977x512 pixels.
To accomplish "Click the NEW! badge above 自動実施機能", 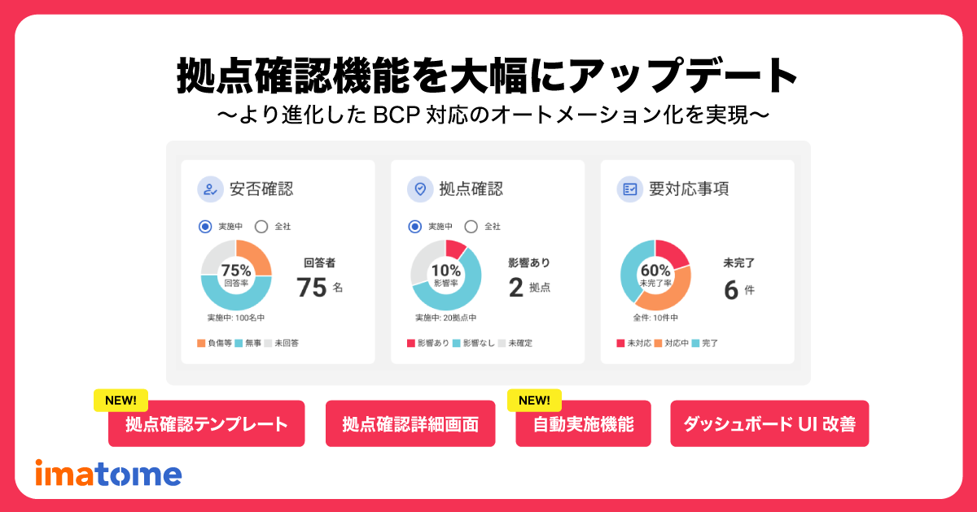I will (534, 400).
